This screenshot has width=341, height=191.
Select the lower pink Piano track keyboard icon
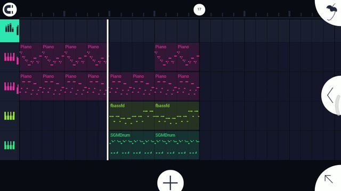pos(10,86)
